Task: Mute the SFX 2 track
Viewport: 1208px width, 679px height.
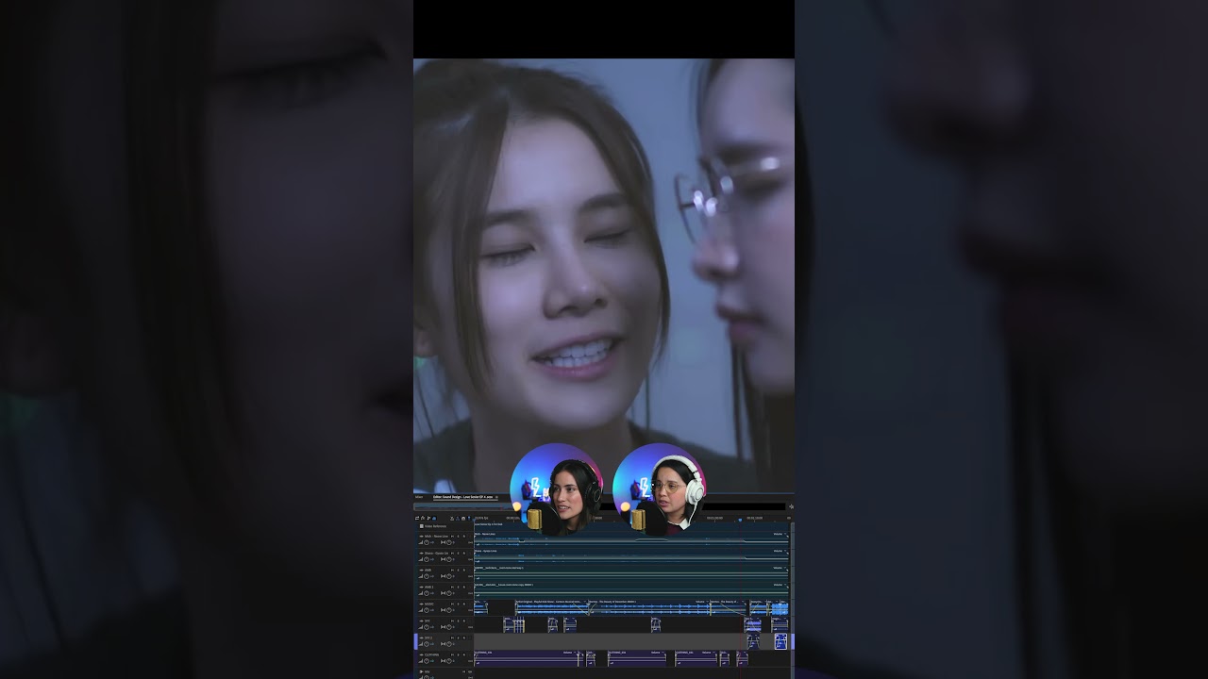Action: (452, 638)
